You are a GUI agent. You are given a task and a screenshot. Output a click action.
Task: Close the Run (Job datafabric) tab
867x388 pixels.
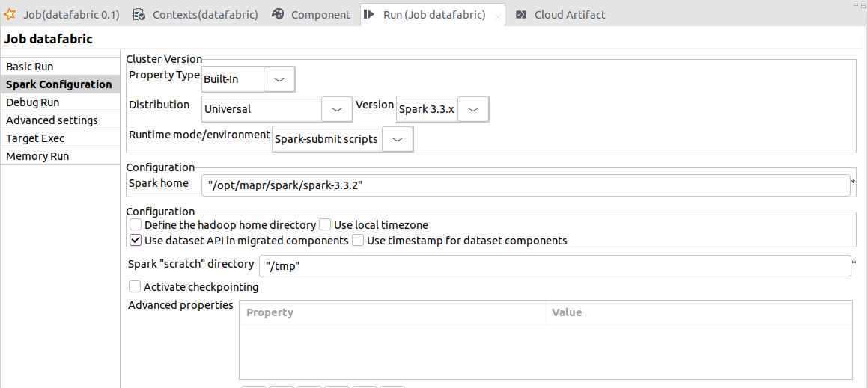(x=498, y=16)
